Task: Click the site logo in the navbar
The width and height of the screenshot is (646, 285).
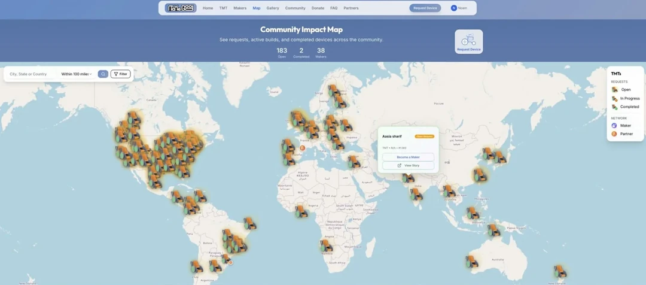Action: [180, 8]
